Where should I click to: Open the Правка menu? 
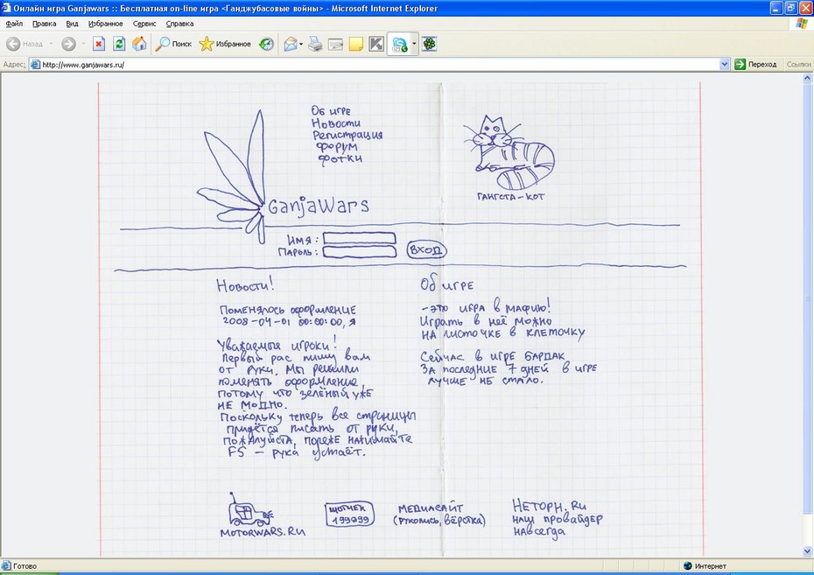(x=44, y=24)
